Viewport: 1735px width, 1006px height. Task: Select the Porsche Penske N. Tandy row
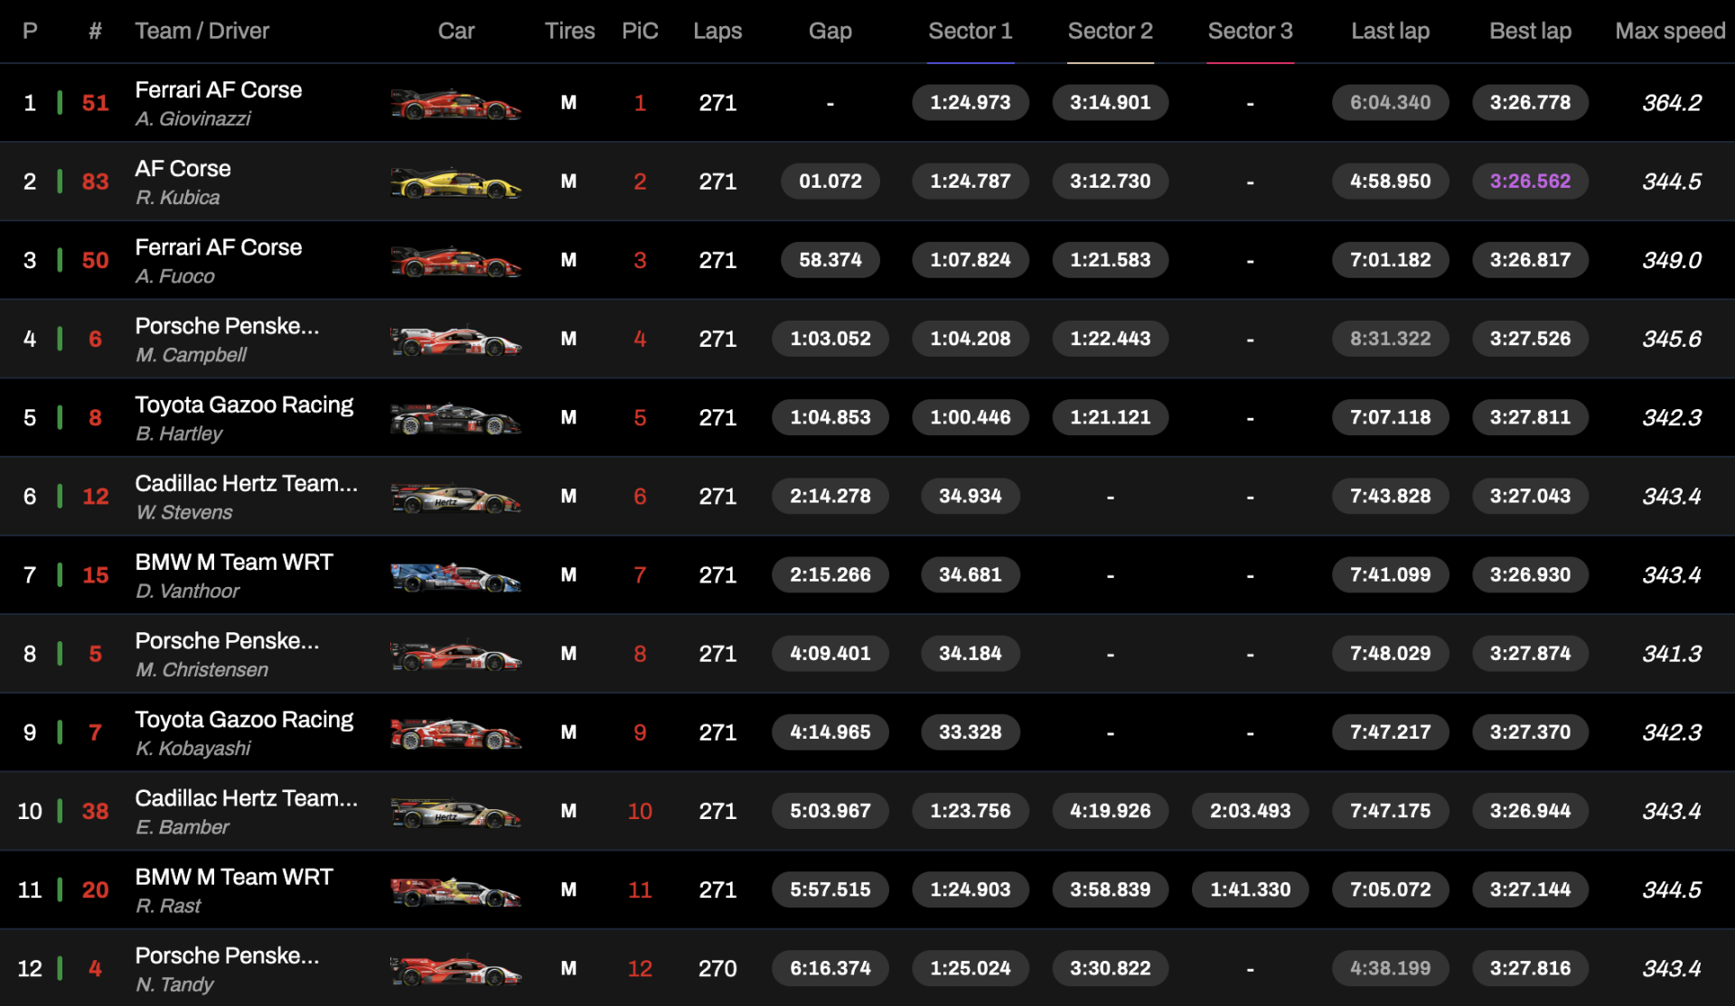[x=867, y=968]
